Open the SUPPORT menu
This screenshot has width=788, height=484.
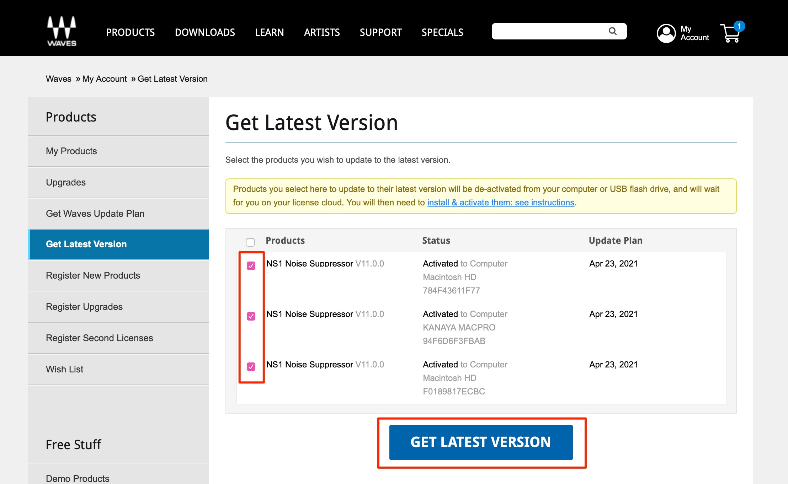click(x=381, y=32)
